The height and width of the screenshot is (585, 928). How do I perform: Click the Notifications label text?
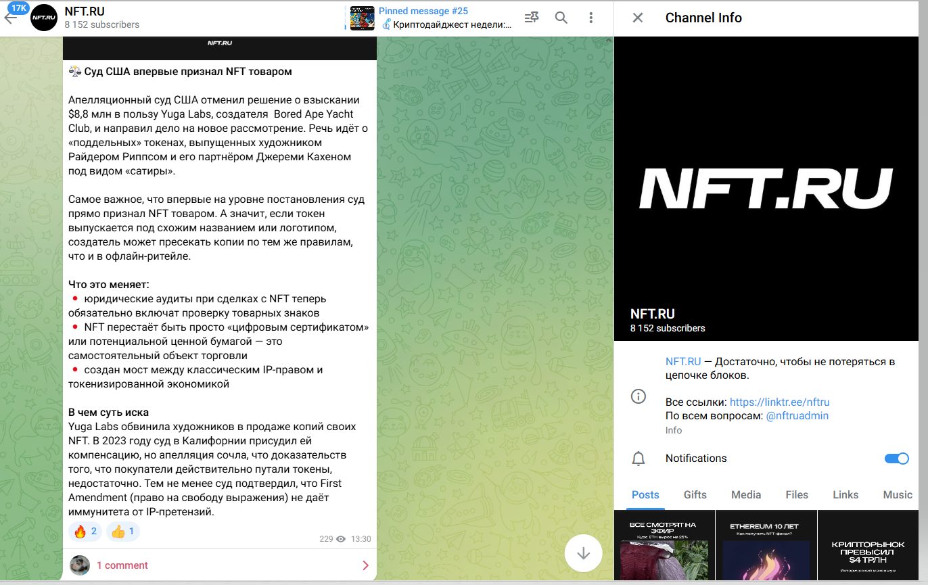pyautogui.click(x=696, y=459)
